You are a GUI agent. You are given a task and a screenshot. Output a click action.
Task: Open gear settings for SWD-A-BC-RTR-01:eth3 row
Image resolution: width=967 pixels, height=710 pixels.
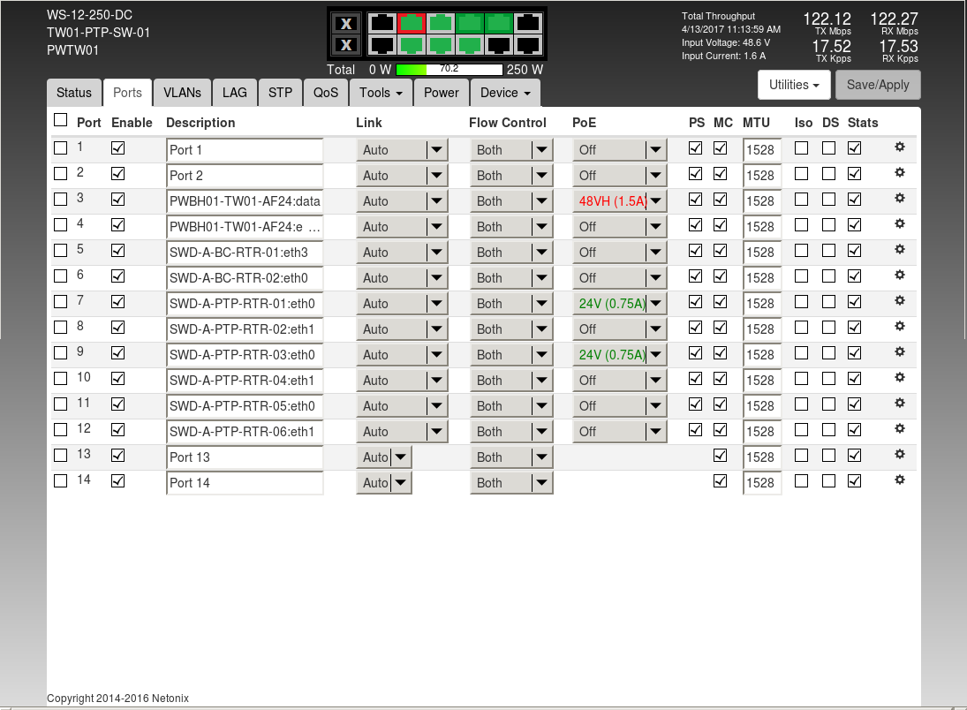coord(900,250)
